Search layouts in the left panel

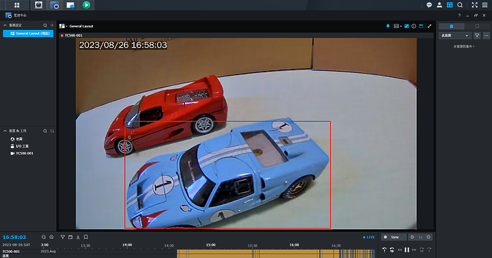(45, 25)
